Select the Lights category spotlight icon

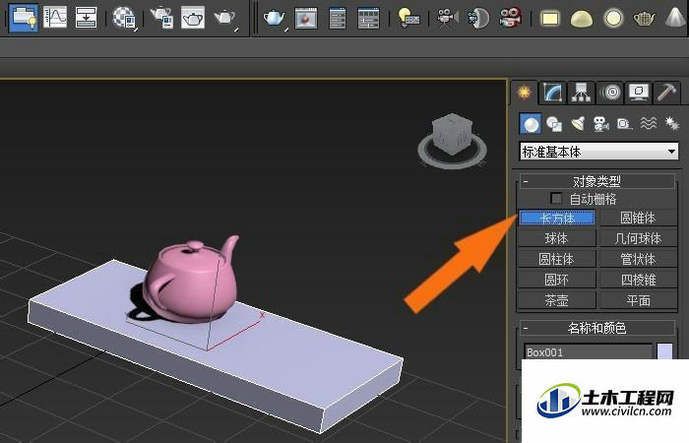[578, 124]
